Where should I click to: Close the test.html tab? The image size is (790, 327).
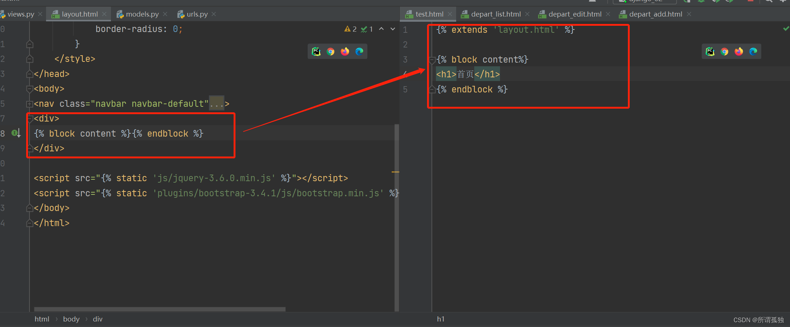pos(450,14)
